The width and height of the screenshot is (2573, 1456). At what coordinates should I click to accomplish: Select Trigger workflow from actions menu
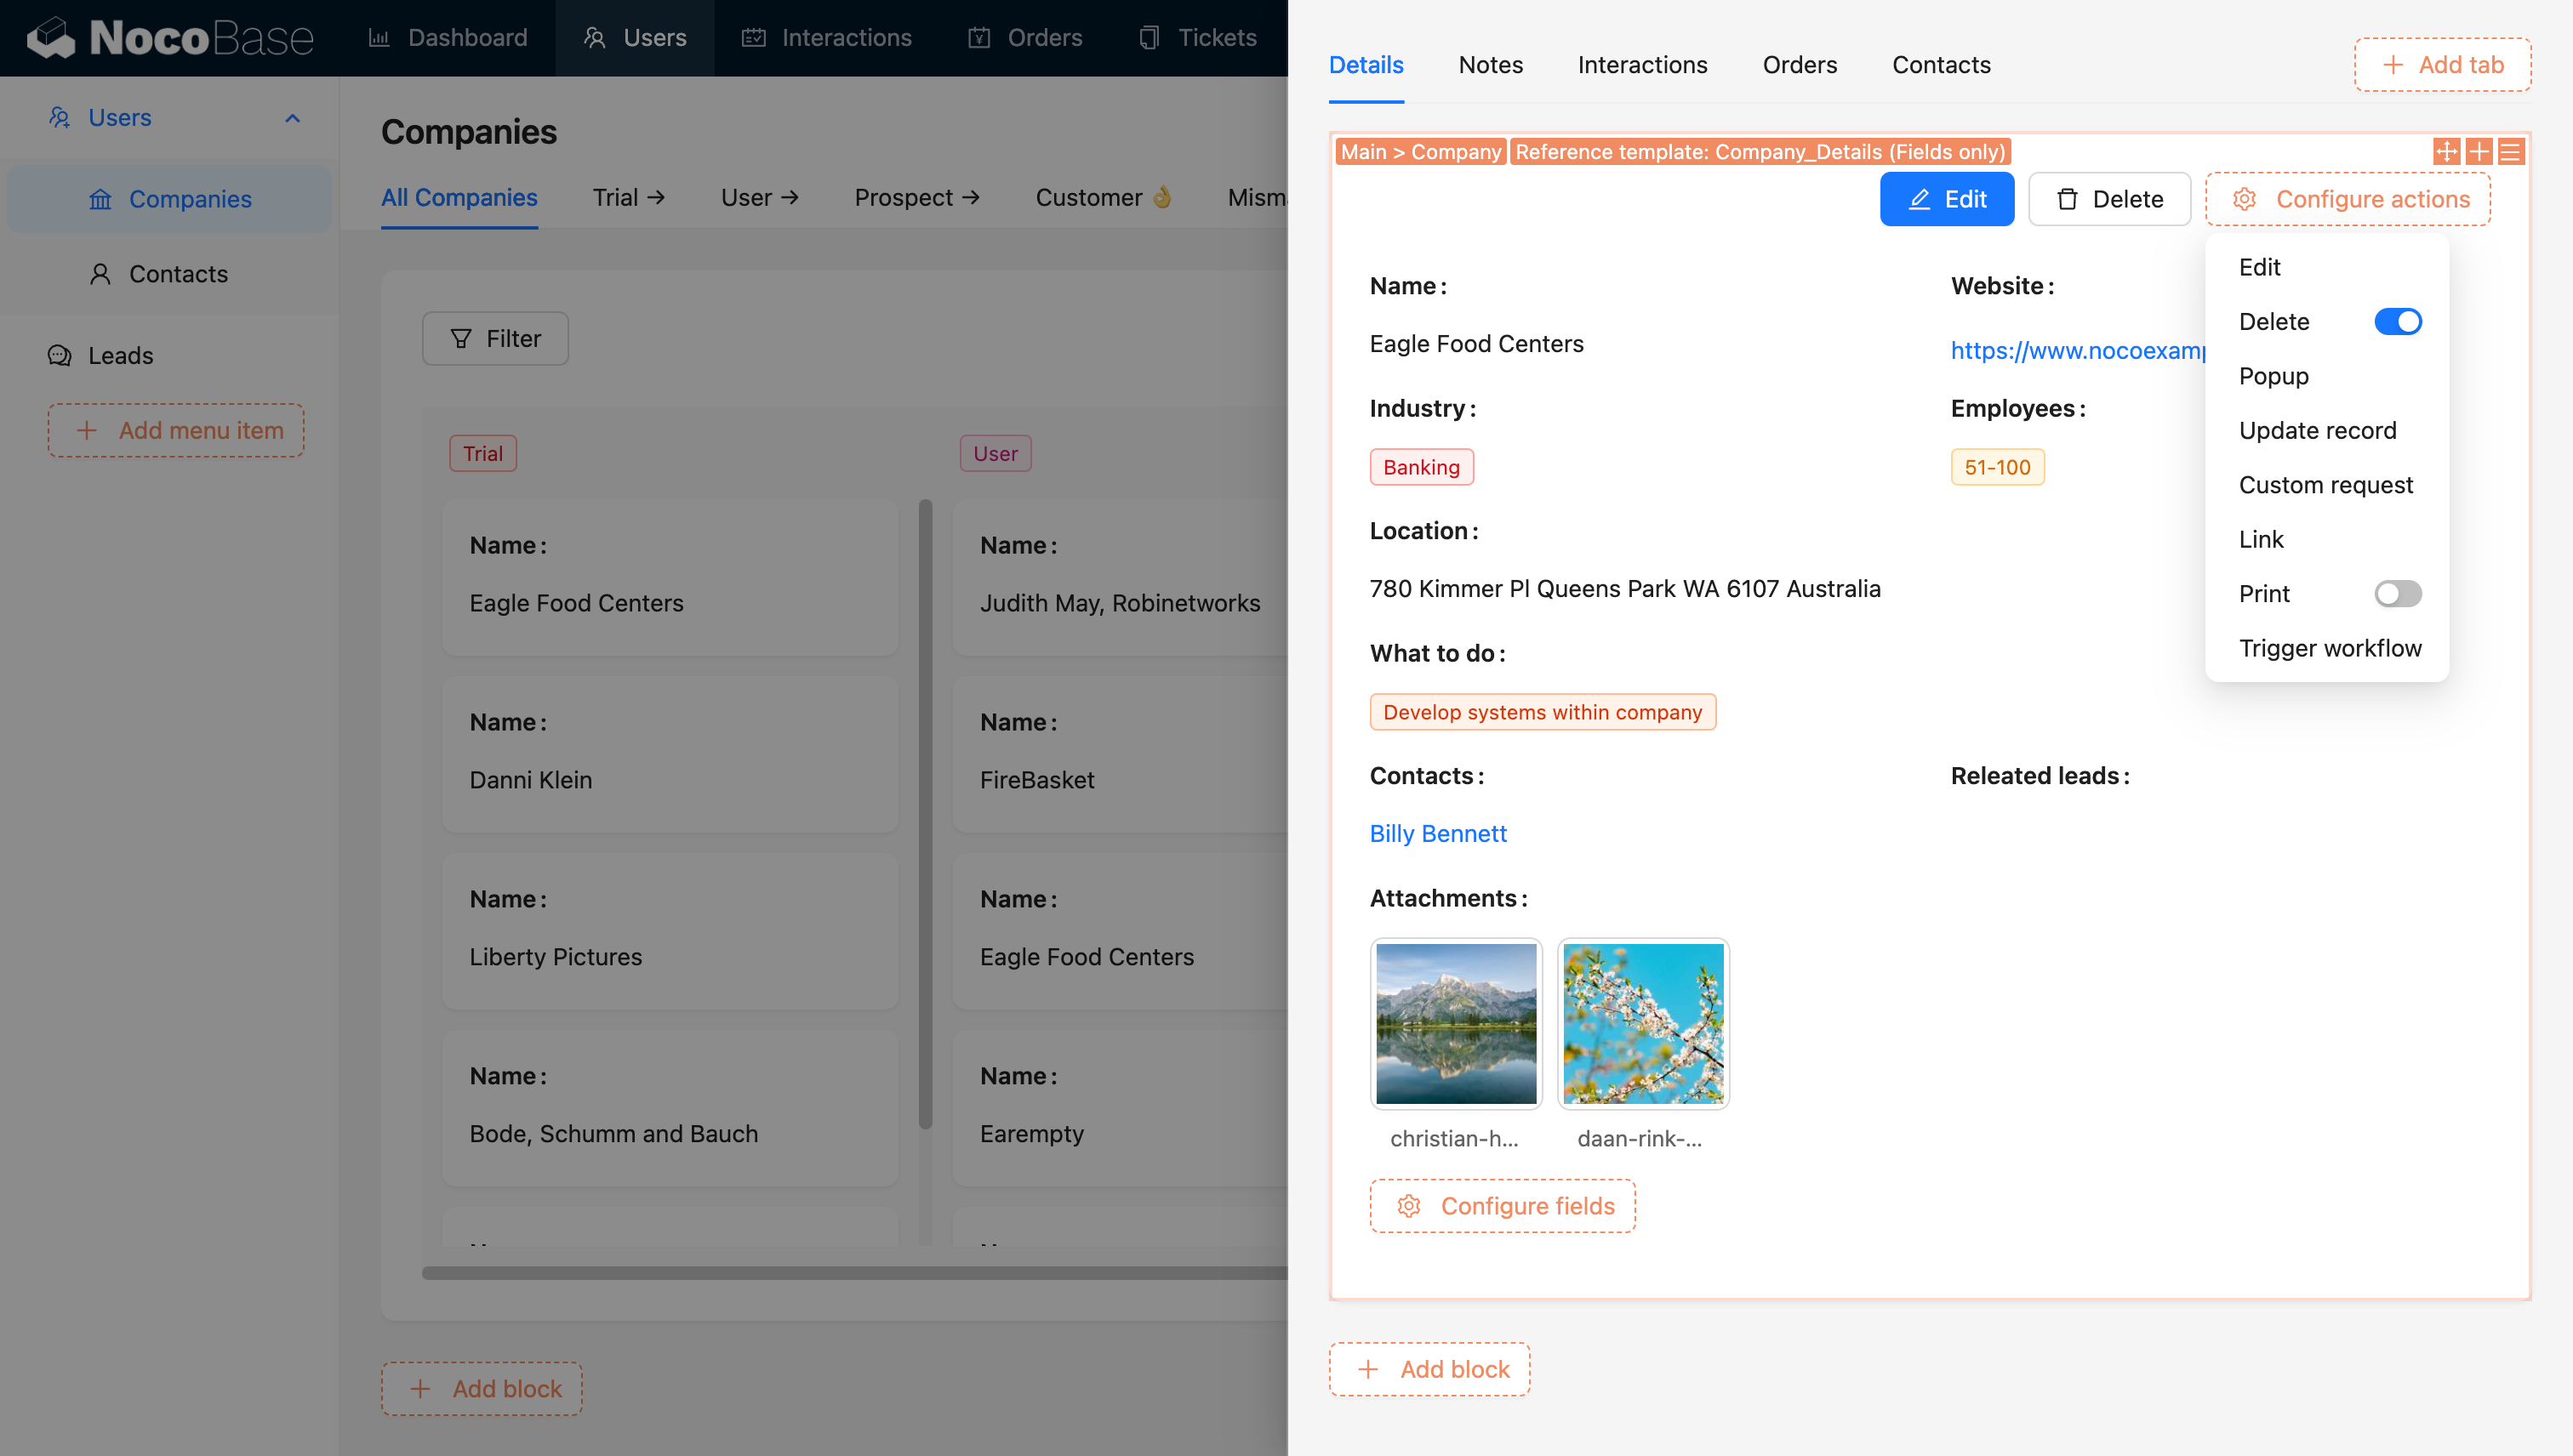point(2329,648)
